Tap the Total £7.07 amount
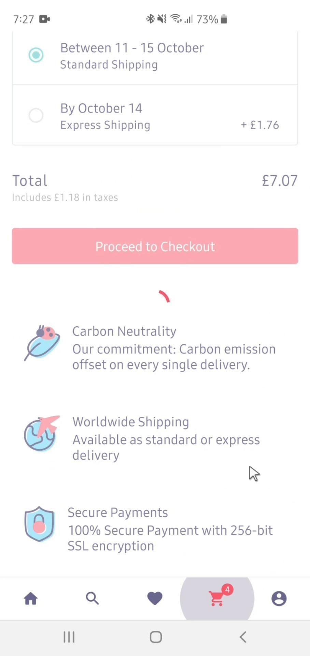The image size is (310, 656). tap(280, 181)
